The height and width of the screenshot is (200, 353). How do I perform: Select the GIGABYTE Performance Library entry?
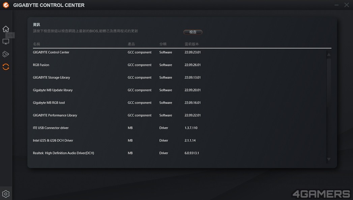coord(55,115)
